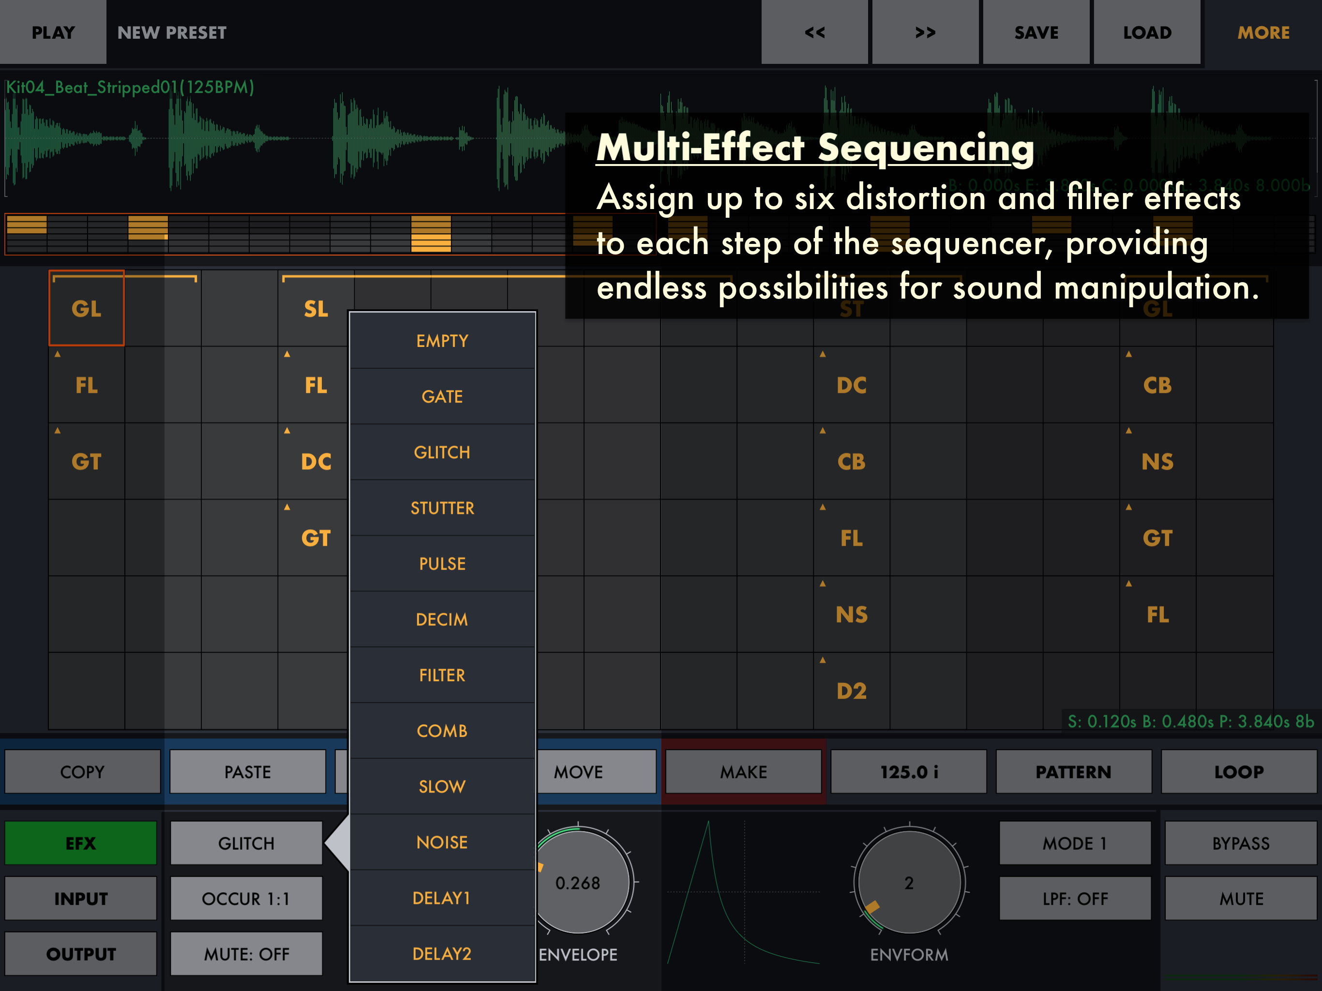Choose GLITCH from the effect list
The width and height of the screenshot is (1322, 991).
[x=442, y=452]
